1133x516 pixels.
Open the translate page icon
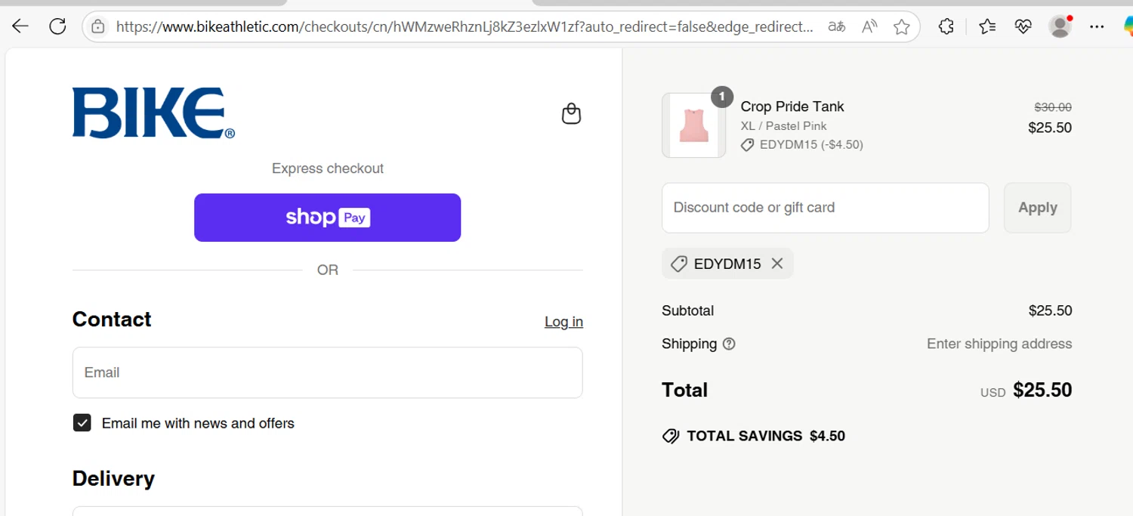pyautogui.click(x=836, y=27)
